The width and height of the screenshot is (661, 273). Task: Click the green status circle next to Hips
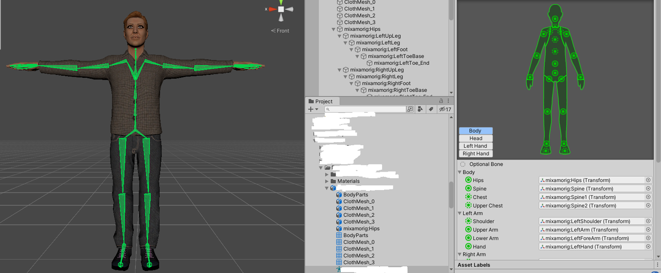tap(468, 180)
